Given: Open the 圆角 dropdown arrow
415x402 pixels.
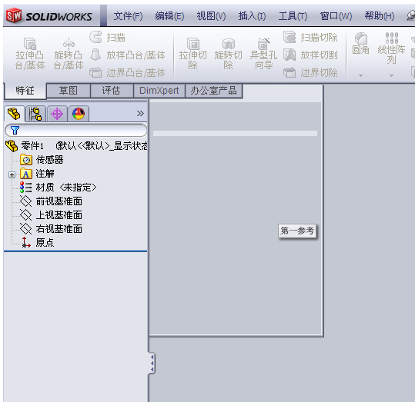Looking at the screenshot, I should (x=360, y=75).
